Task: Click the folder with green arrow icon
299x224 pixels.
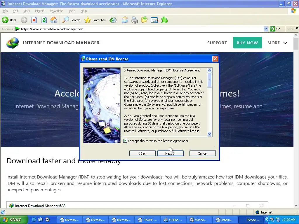Action: (x=144, y=20)
